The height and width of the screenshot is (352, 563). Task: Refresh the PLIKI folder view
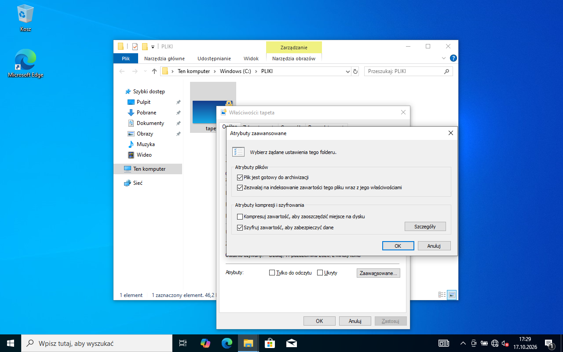pos(355,71)
